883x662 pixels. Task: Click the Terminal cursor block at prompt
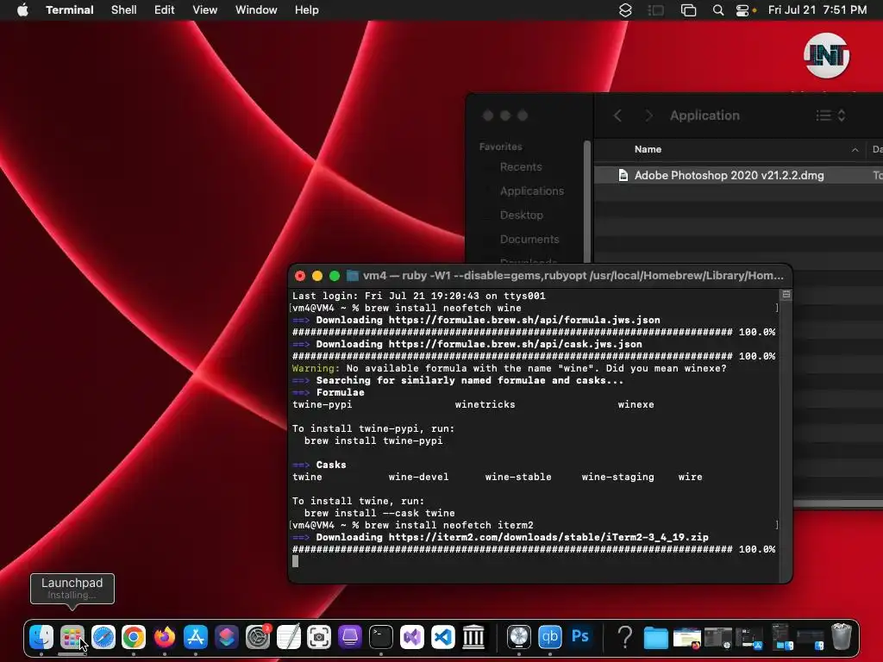(295, 560)
